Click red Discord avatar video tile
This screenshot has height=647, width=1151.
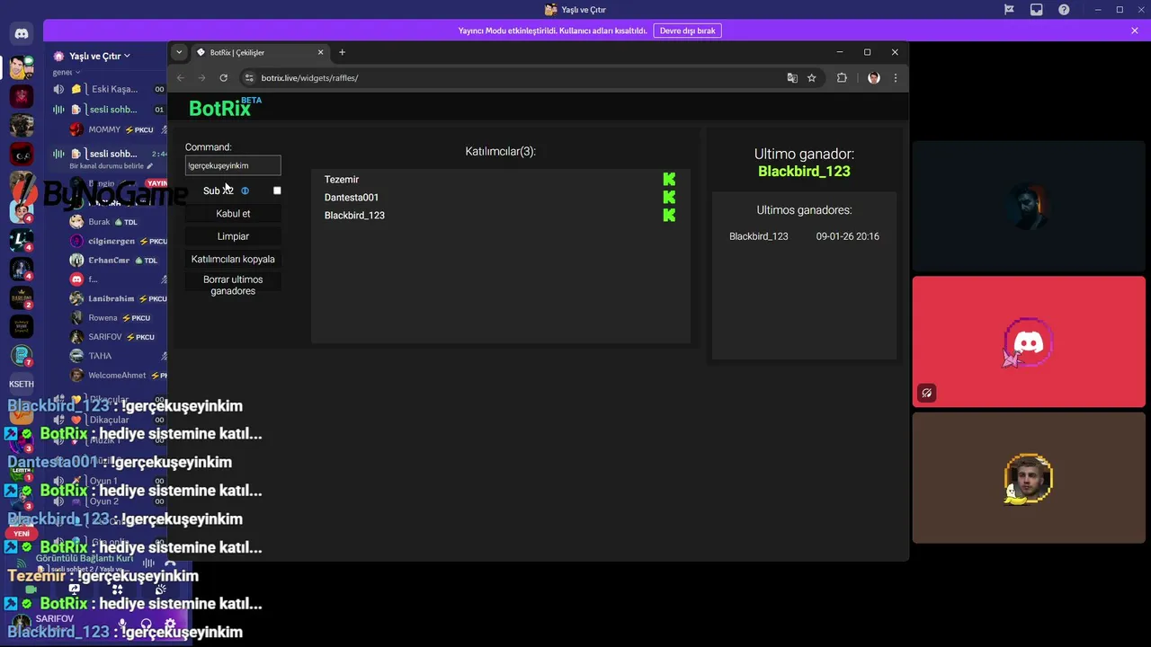click(1029, 341)
